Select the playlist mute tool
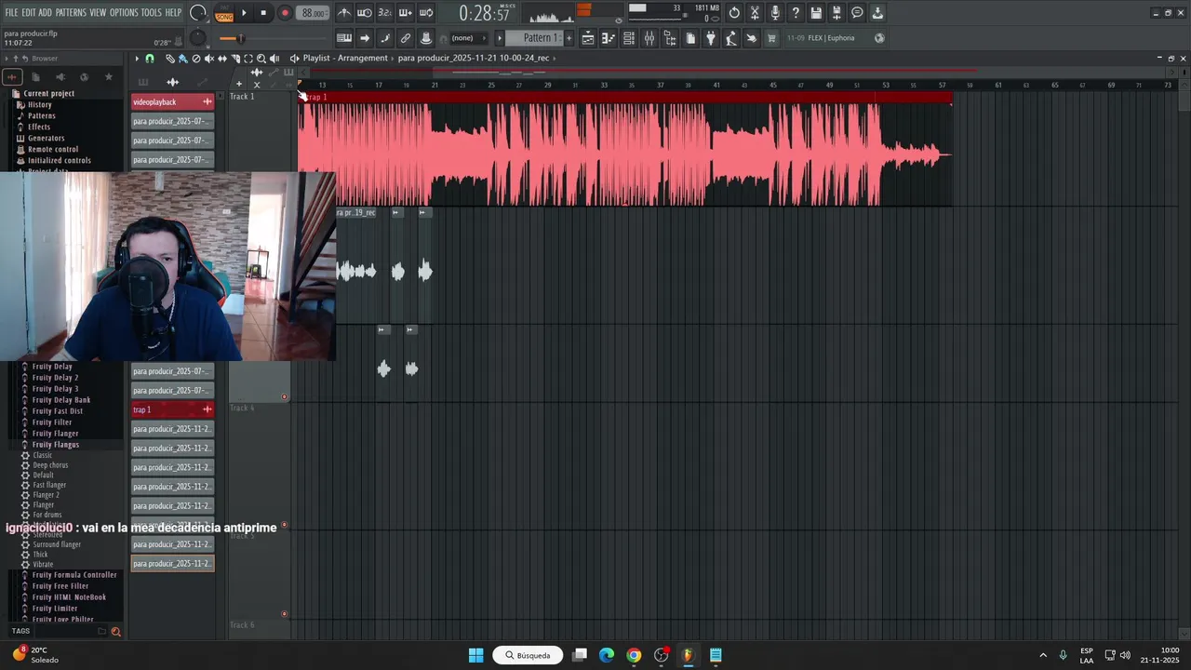 208,59
